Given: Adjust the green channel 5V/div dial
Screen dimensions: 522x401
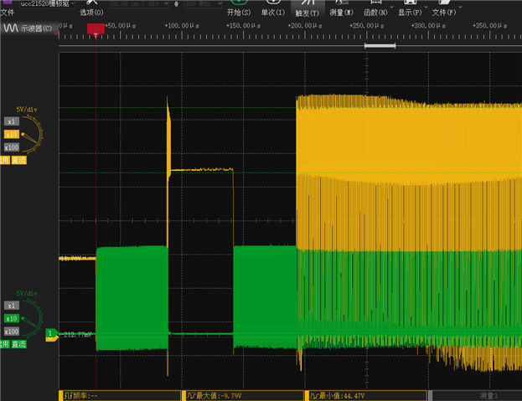Looking at the screenshot, I should (x=33, y=318).
